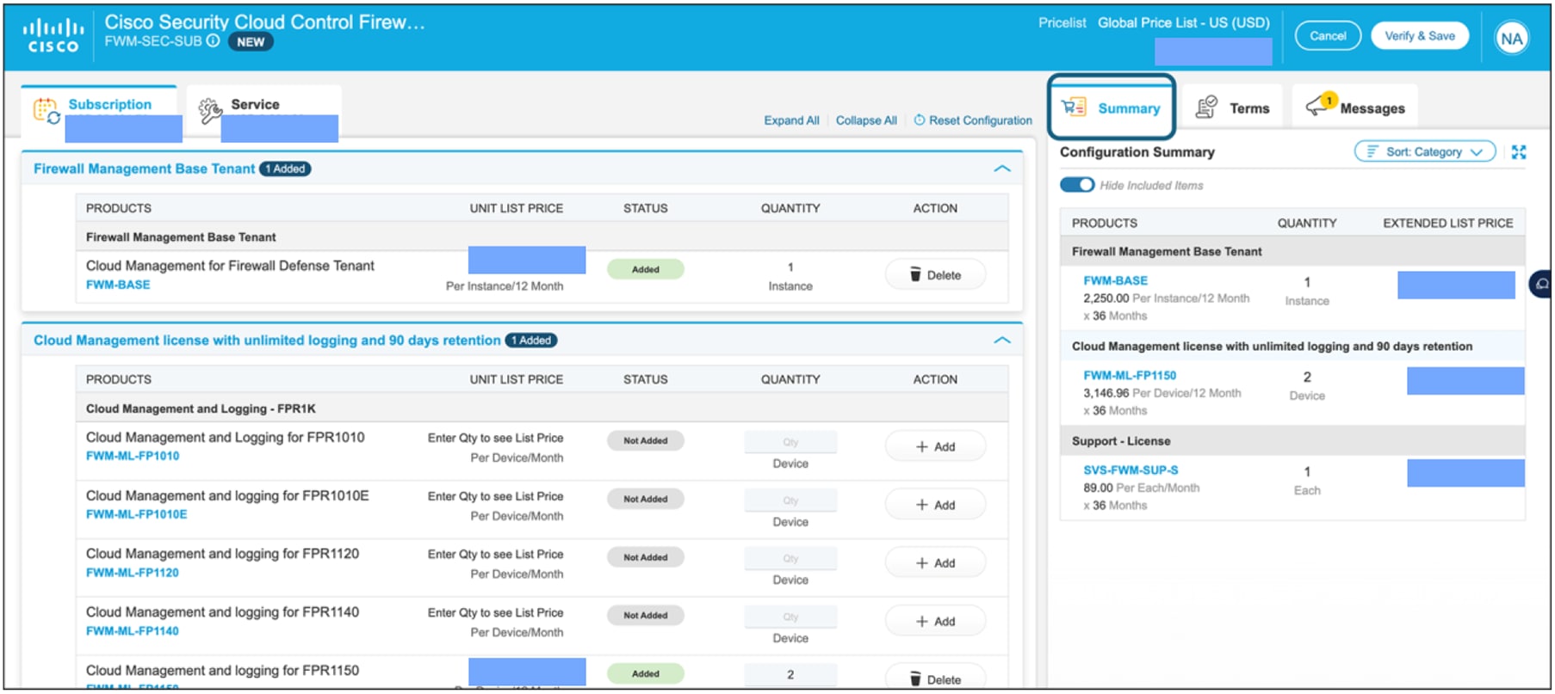The width and height of the screenshot is (1555, 694).
Task: Click the Support - License summary heading
Action: click(1121, 441)
